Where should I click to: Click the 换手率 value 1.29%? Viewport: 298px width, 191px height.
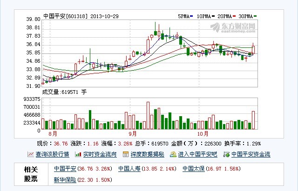point(254,144)
